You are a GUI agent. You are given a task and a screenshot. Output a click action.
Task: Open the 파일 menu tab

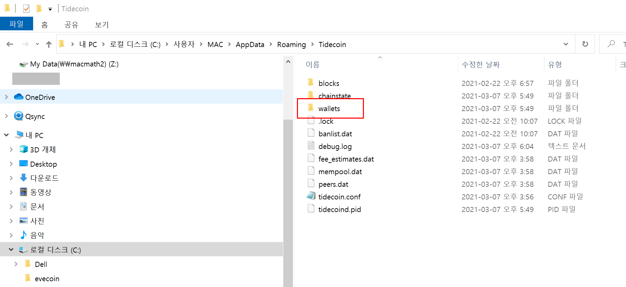point(16,24)
